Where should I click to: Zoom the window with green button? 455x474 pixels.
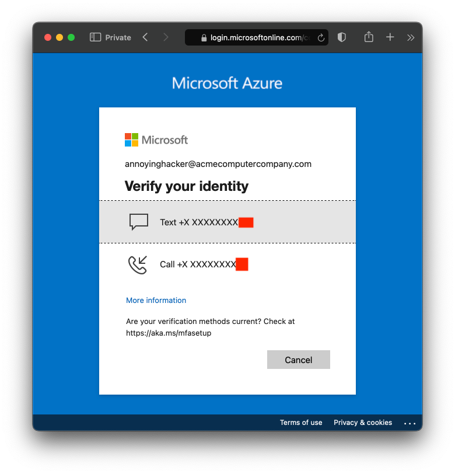pos(71,37)
